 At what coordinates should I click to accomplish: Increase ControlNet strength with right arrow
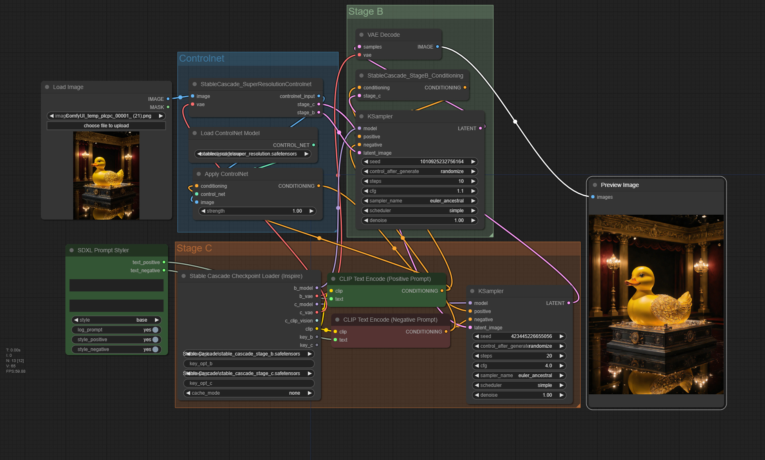(x=312, y=211)
